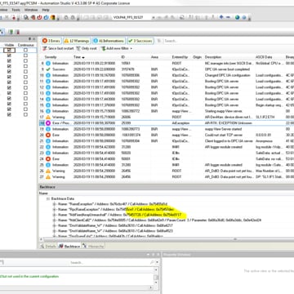
Task: Select the "Changed OPC UA configuration" row
Action: [x=166, y=75]
